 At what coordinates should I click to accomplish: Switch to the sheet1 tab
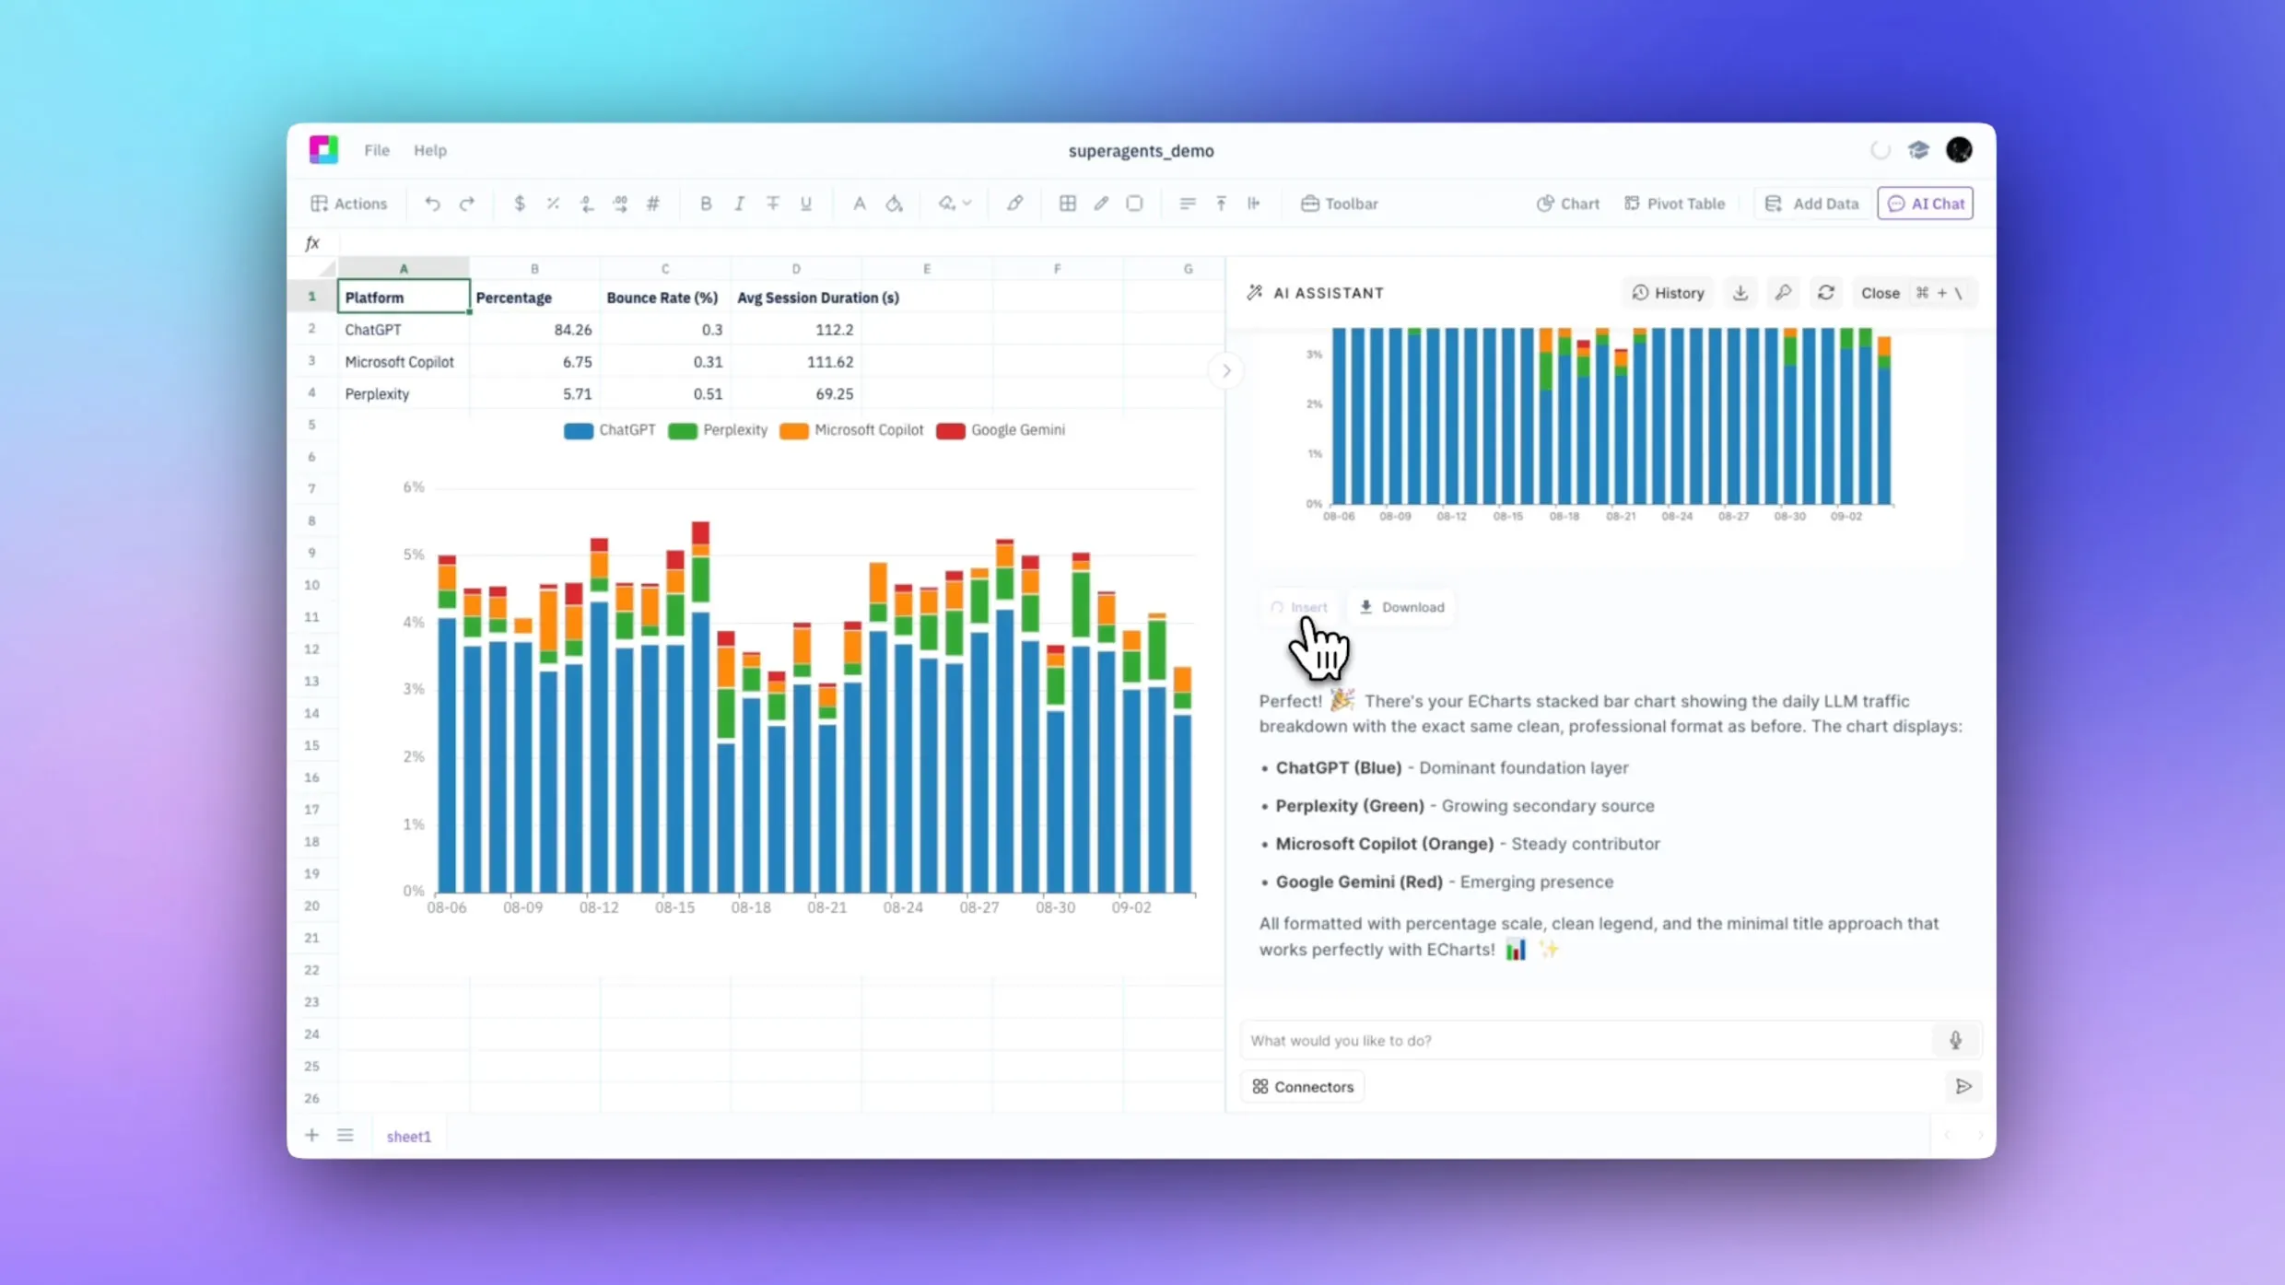pyautogui.click(x=409, y=1136)
